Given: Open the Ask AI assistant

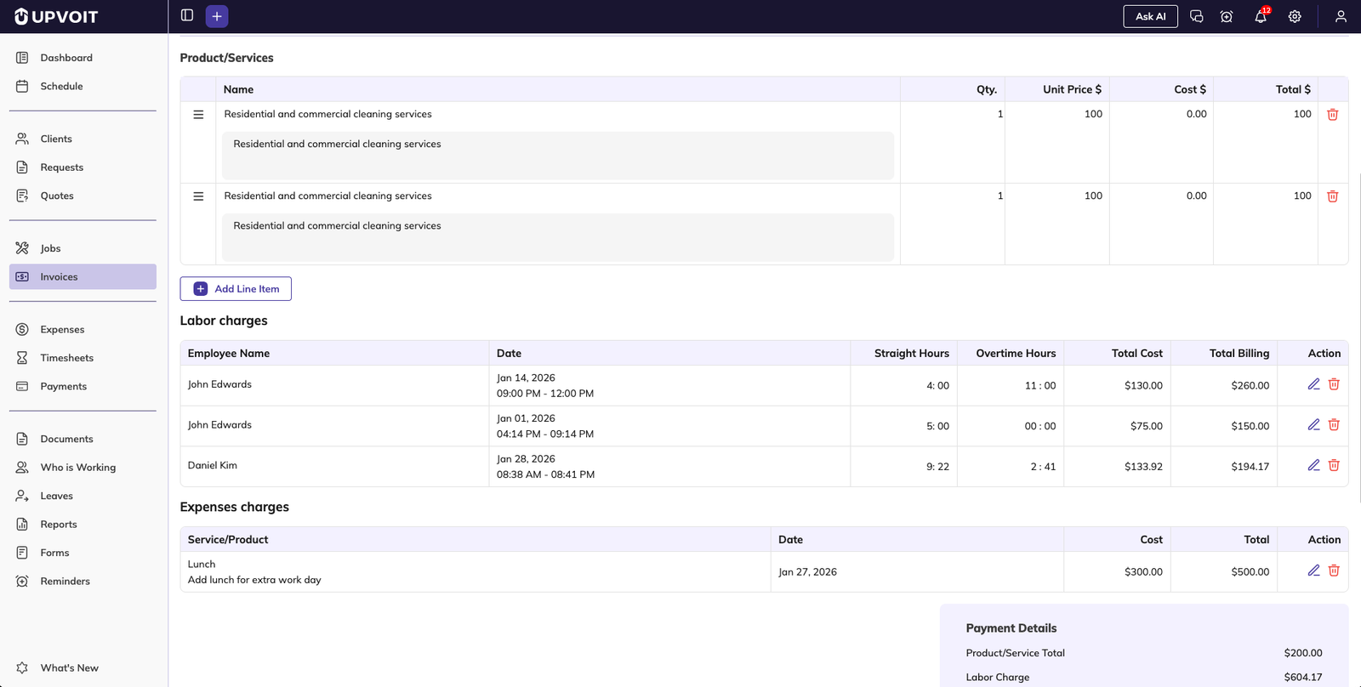Looking at the screenshot, I should click(x=1150, y=16).
